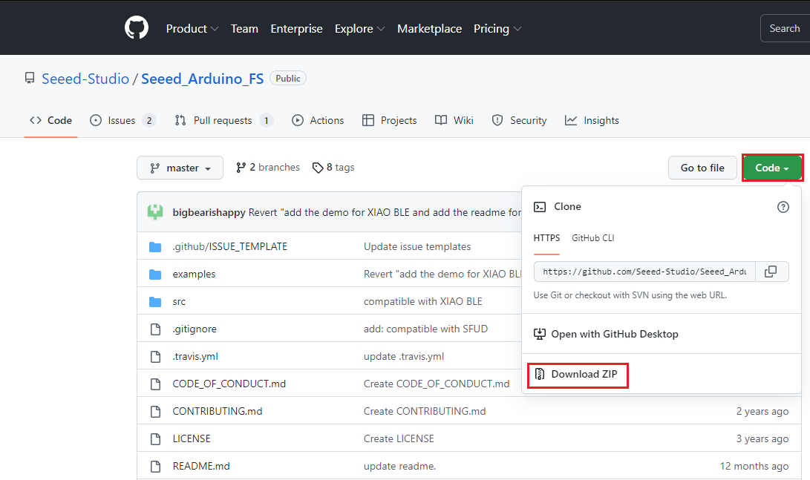The width and height of the screenshot is (810, 480).
Task: Open the LICENSE file
Action: point(192,438)
